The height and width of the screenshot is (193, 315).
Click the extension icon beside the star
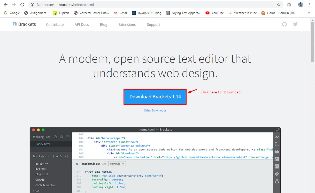289,5
